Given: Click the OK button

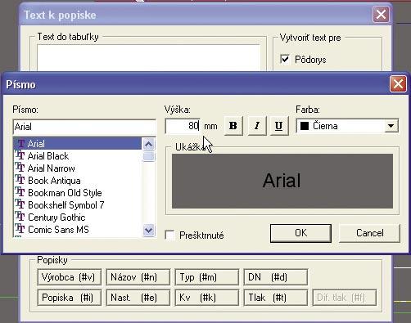Looking at the screenshot, I should tap(300, 233).
